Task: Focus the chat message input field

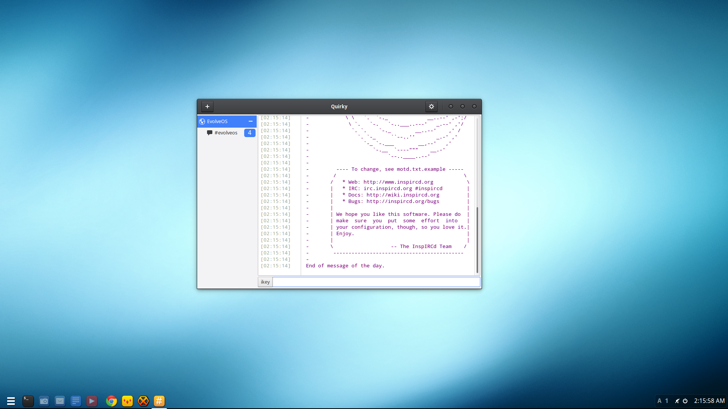Action: [x=376, y=282]
